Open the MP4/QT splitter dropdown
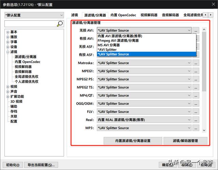 point(144,95)
